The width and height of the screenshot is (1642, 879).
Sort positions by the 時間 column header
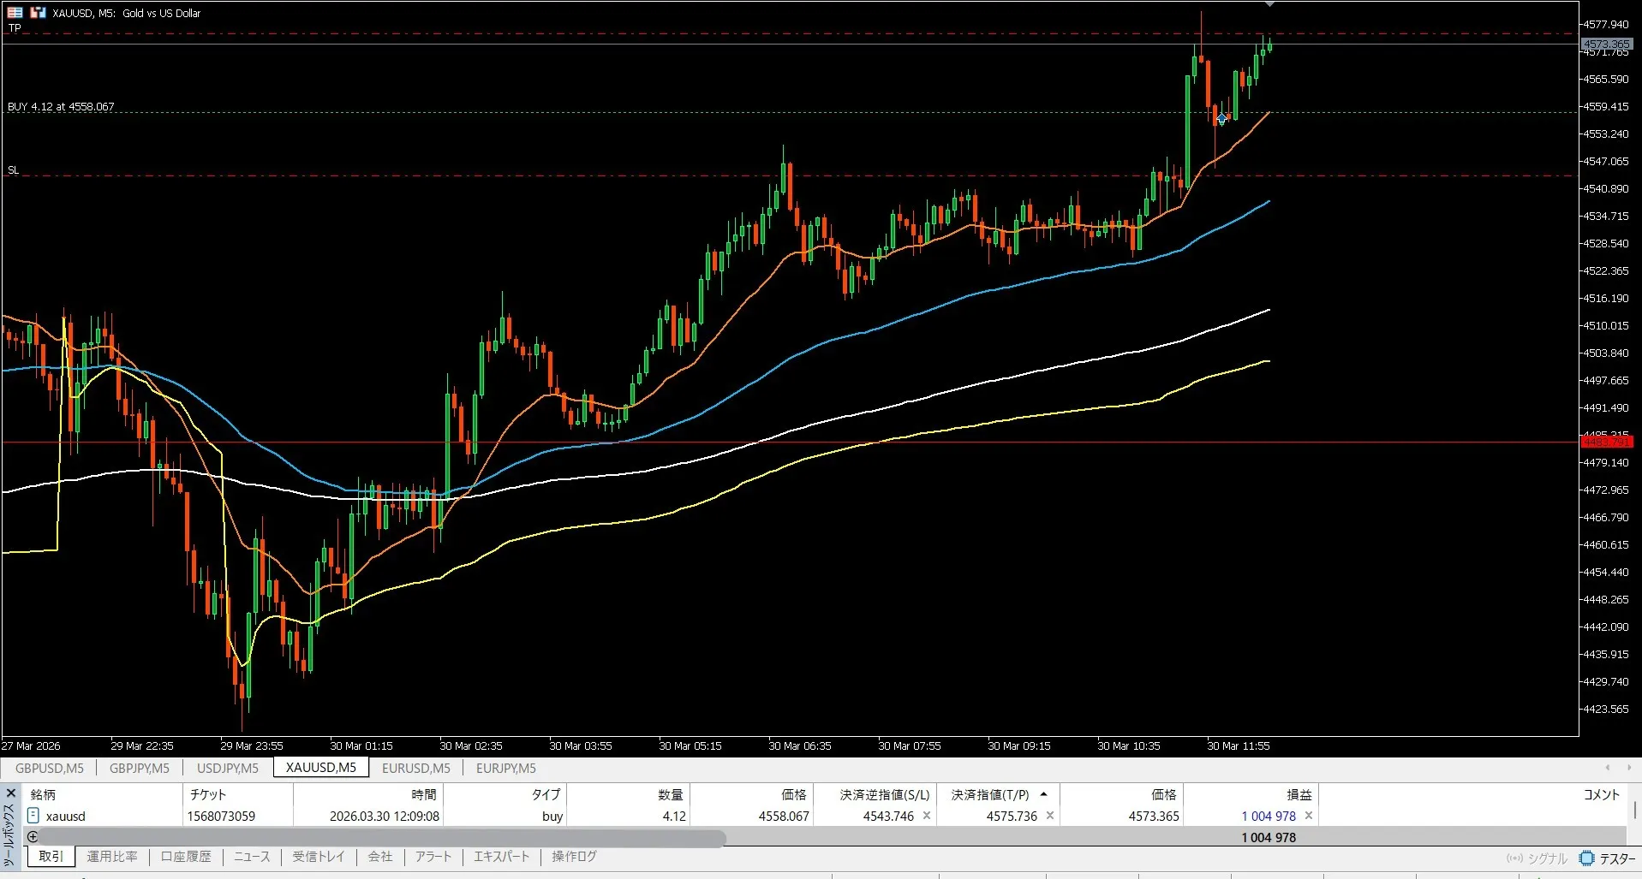click(423, 794)
